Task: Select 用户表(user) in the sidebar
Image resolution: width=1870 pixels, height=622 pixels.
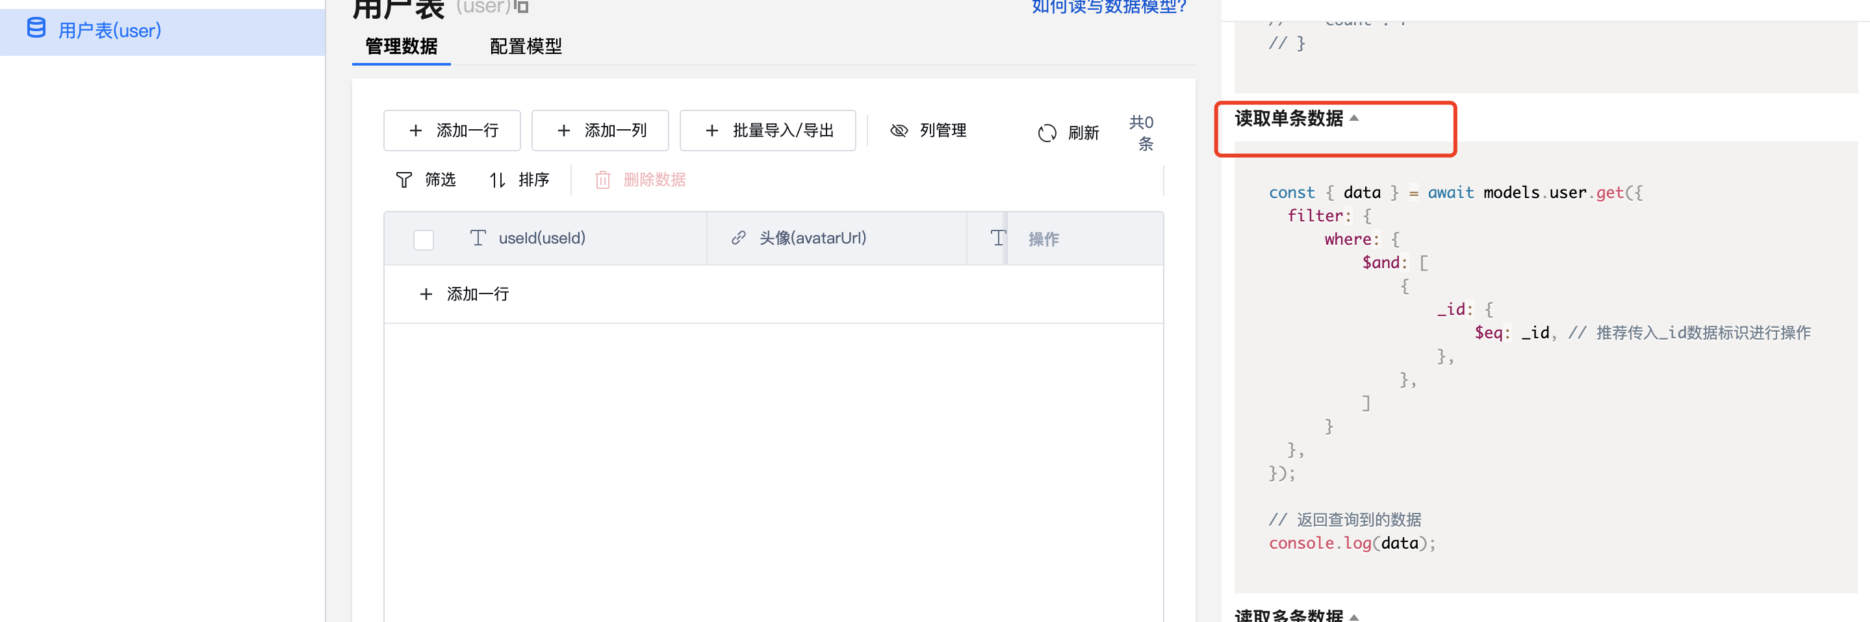Action: pos(162,31)
